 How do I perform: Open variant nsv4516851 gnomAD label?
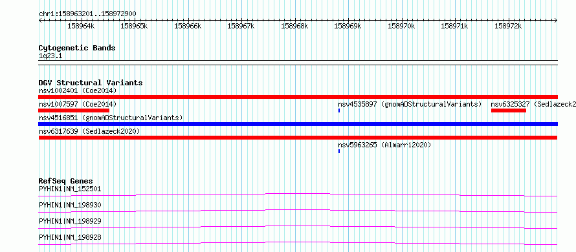tap(111, 118)
